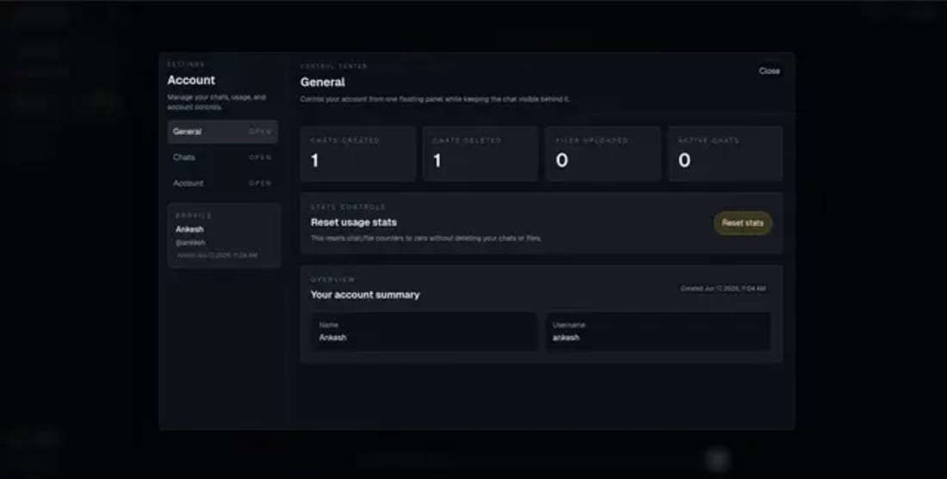The height and width of the screenshot is (479, 947).
Task: Click the 'General' panel title
Action: click(x=323, y=82)
